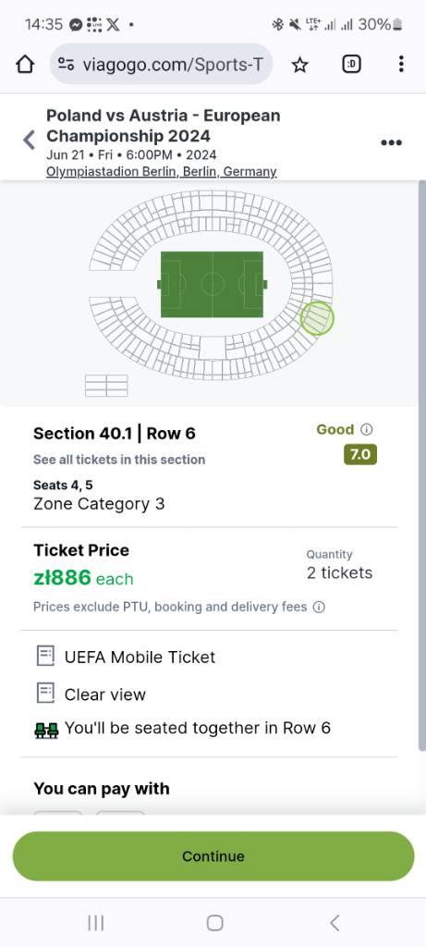The width and height of the screenshot is (426, 947).
Task: Select highlighted green section on stadium map
Action: (x=317, y=318)
